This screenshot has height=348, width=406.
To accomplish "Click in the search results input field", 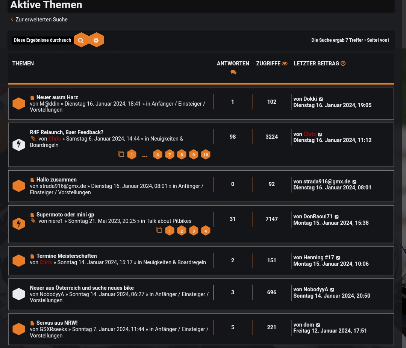I will (42, 40).
